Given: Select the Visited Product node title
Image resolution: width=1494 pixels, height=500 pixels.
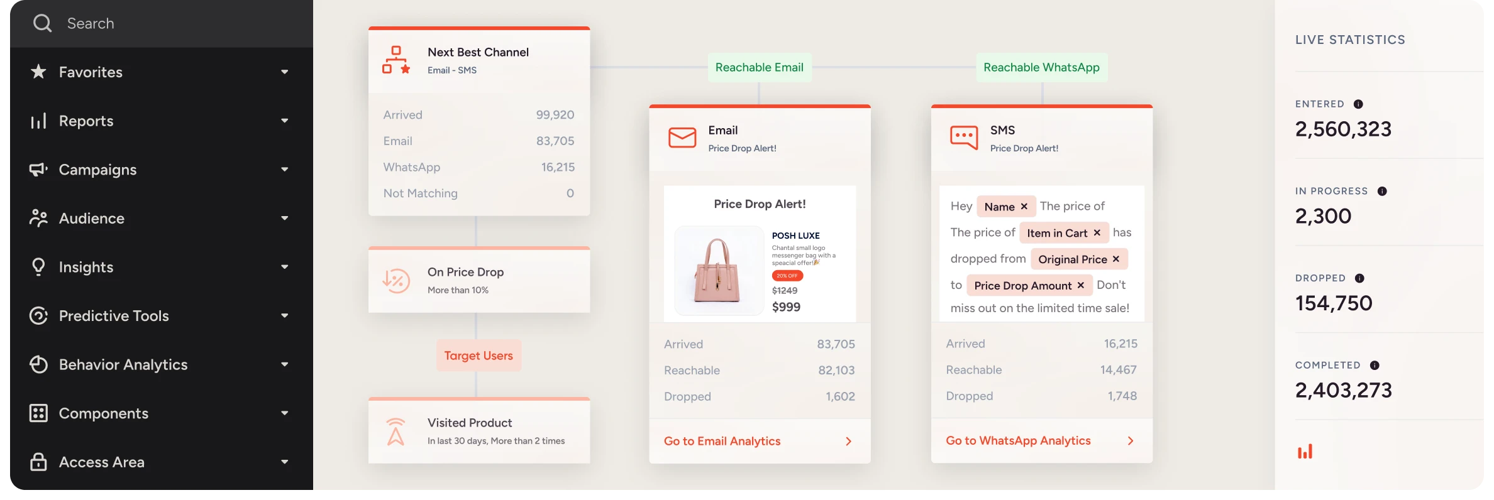Looking at the screenshot, I should 470,423.
